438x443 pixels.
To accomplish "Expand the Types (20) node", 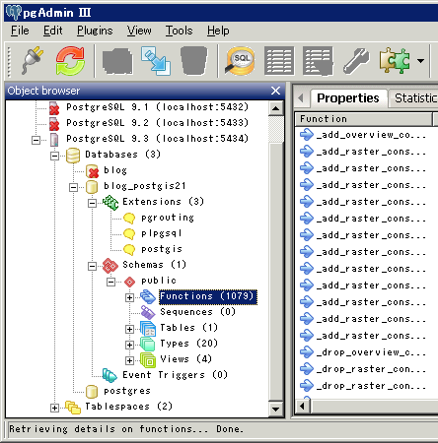I will coord(129,345).
